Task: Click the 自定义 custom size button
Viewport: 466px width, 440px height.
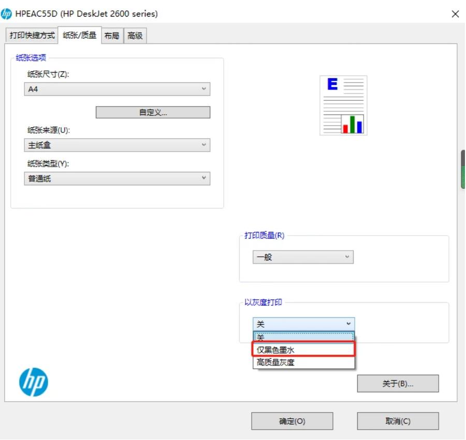Action: click(152, 112)
